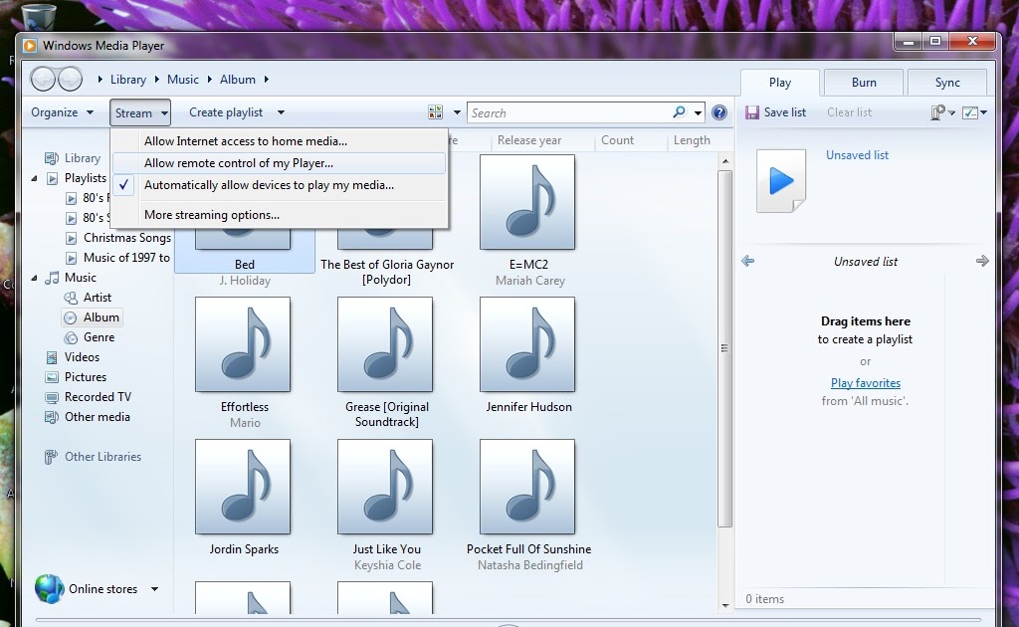Open the search box dropdown arrow

[698, 112]
